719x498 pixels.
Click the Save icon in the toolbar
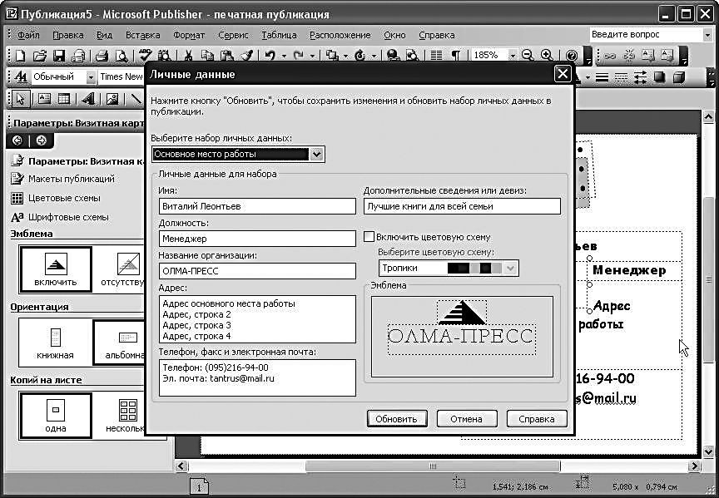[x=59, y=56]
